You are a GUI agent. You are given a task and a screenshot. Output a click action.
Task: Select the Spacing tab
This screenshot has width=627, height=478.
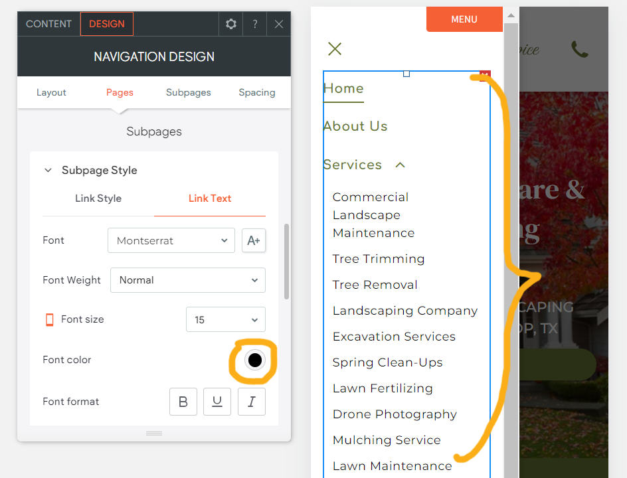257,92
